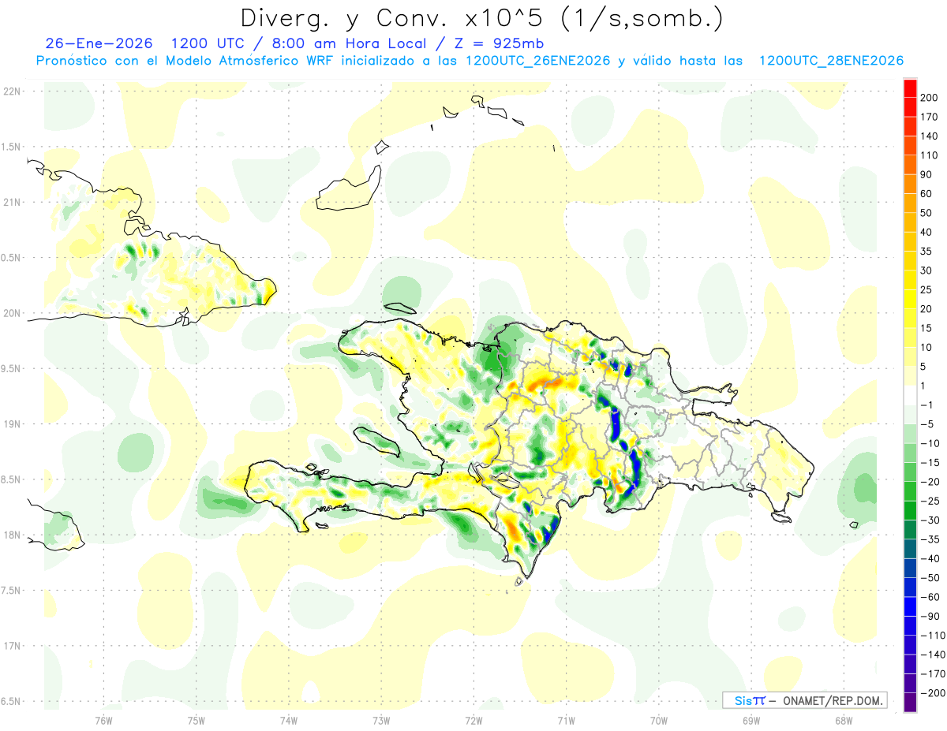This screenshot has width=947, height=731.
Task: Click the '-15' colorbar value
Action: tap(931, 463)
